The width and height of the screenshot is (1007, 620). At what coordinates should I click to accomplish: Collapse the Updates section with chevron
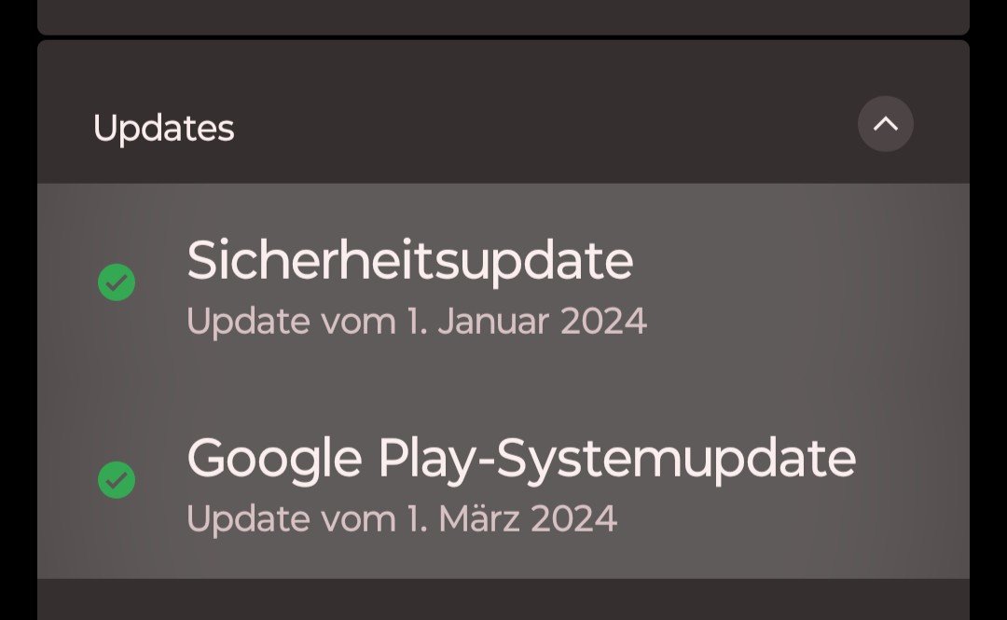tap(886, 123)
